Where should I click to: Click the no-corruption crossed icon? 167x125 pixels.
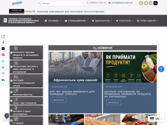tap(16, 119)
